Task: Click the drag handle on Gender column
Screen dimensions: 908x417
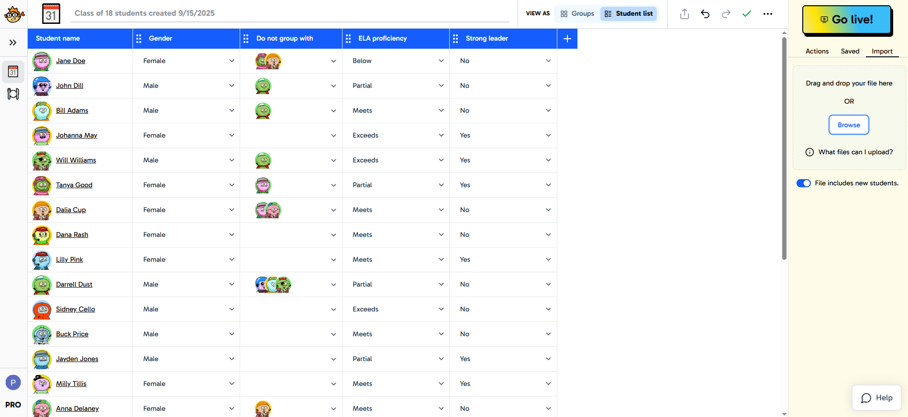Action: (139, 39)
